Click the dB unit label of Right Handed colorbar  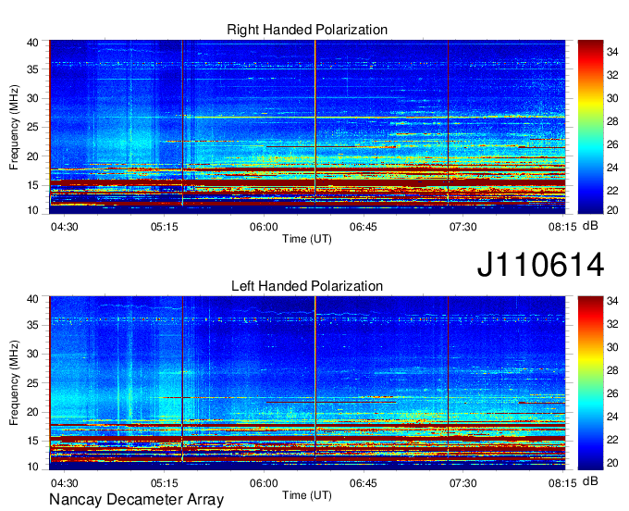(590, 226)
